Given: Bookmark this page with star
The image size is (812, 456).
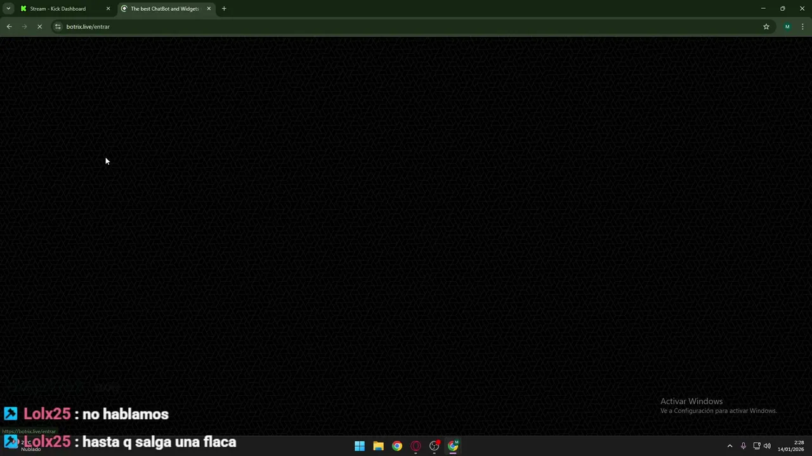Looking at the screenshot, I should 766,27.
